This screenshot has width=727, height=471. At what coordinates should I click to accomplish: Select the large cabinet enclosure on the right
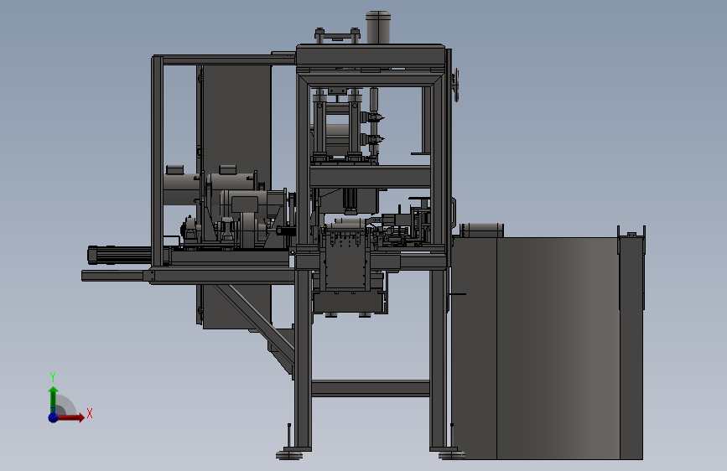point(547,348)
